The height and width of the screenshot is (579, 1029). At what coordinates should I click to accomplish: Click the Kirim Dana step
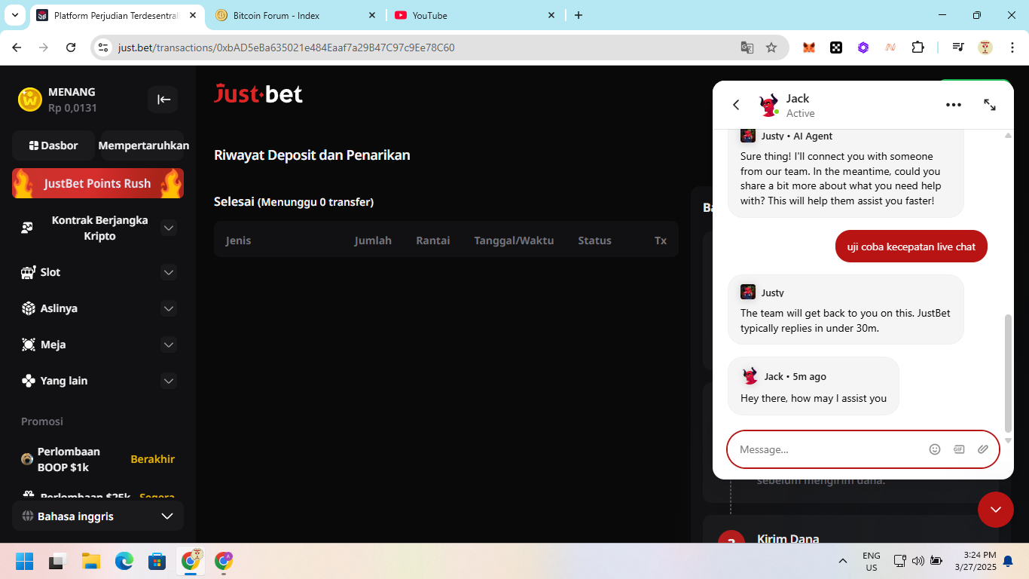coord(788,538)
